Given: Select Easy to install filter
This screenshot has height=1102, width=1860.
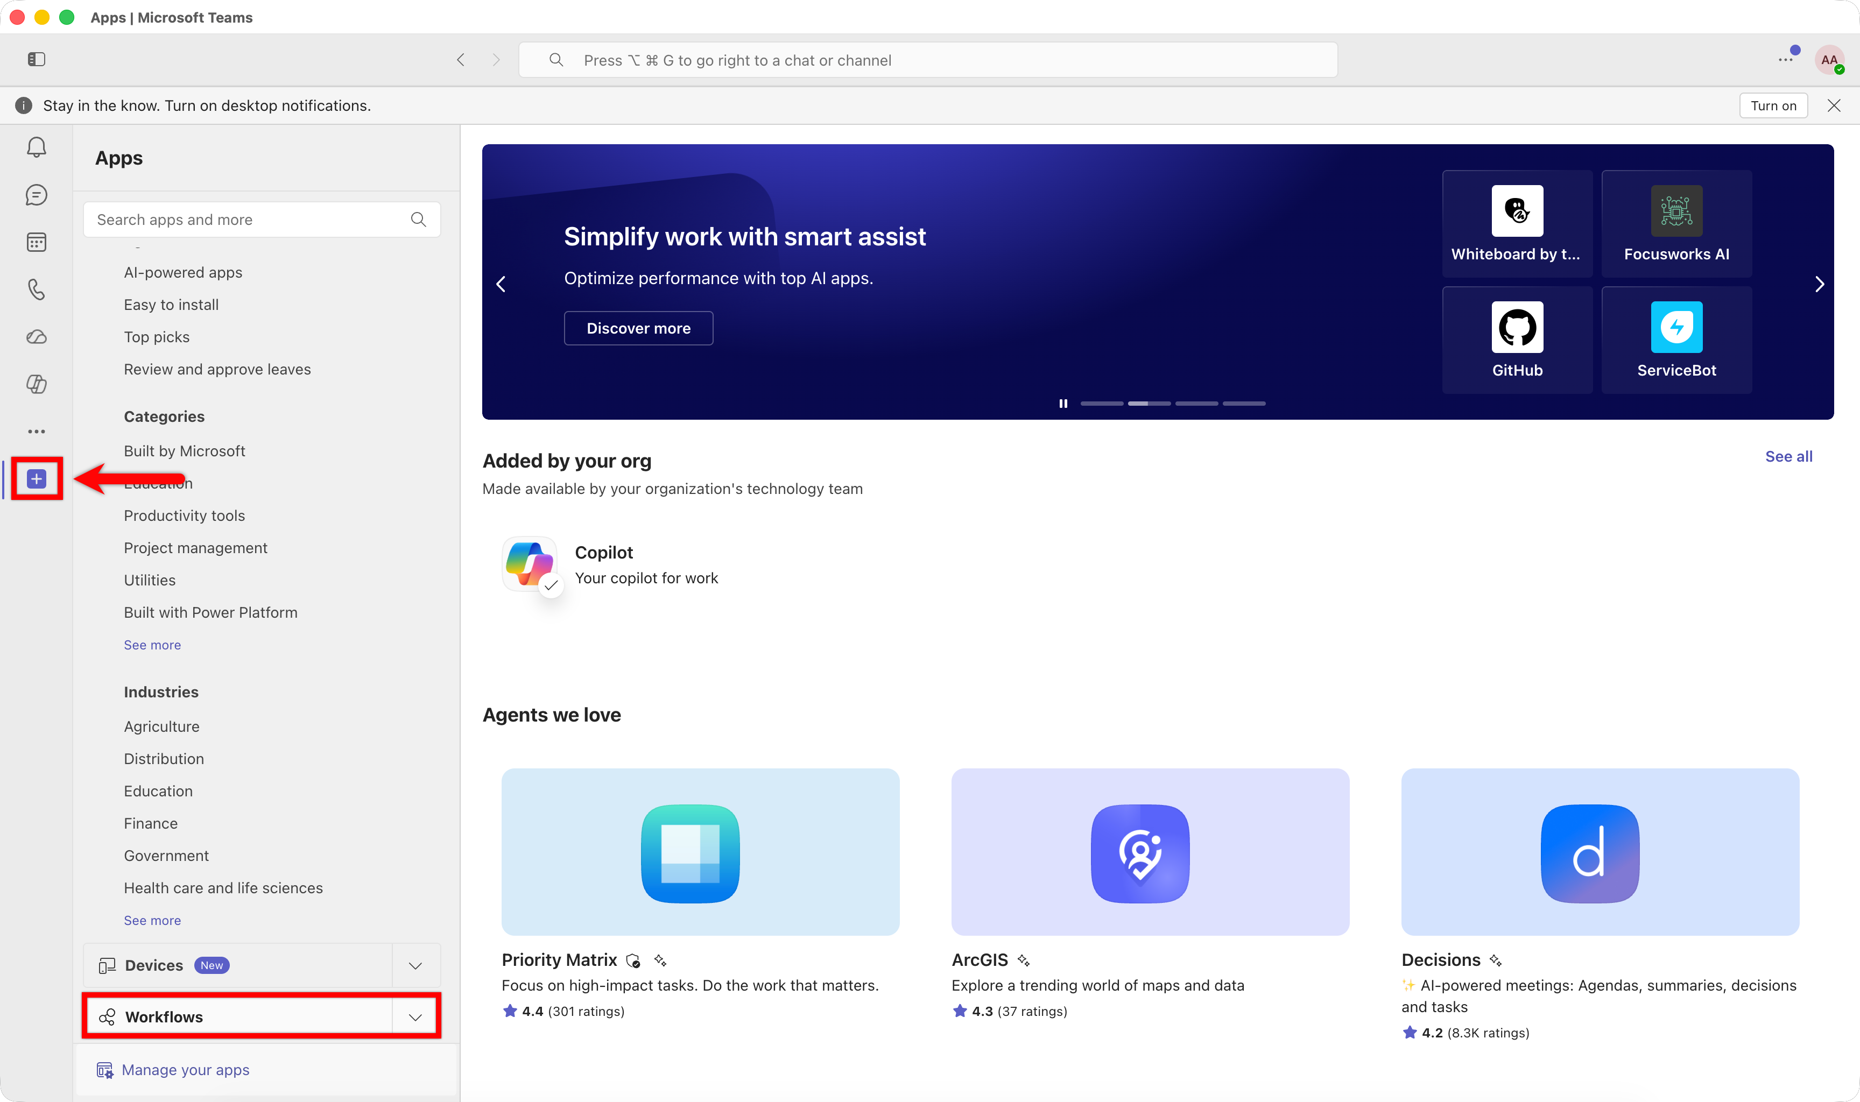Looking at the screenshot, I should (171, 305).
